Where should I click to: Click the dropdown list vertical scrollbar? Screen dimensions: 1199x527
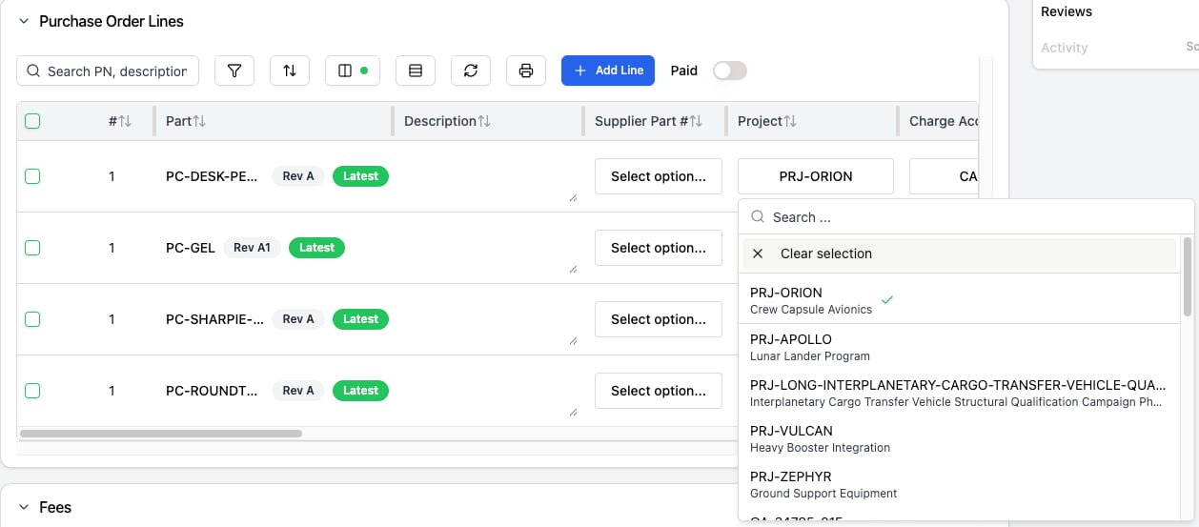coord(1187,276)
